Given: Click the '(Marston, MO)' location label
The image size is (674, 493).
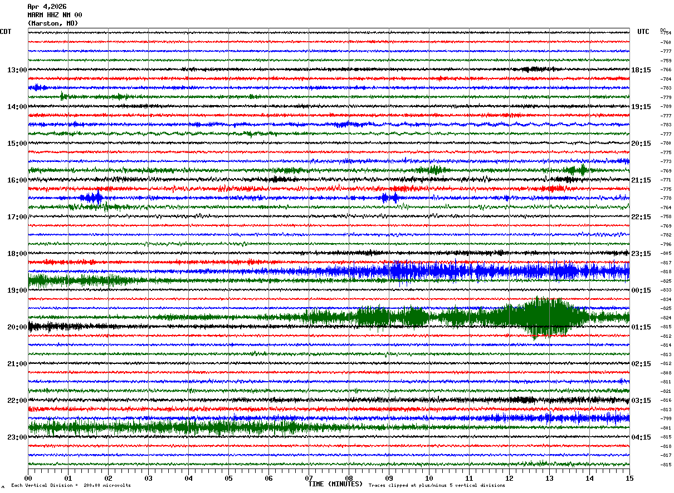Looking at the screenshot, I should click(x=53, y=23).
